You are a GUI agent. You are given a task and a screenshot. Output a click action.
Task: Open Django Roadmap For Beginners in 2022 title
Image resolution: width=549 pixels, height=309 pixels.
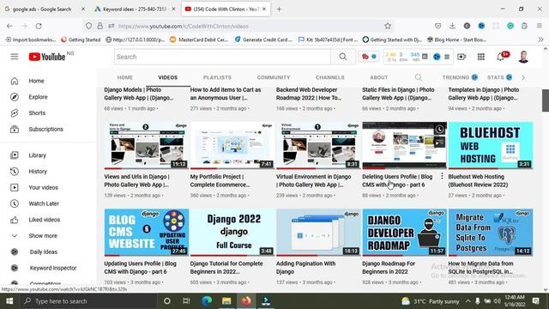[x=389, y=268]
